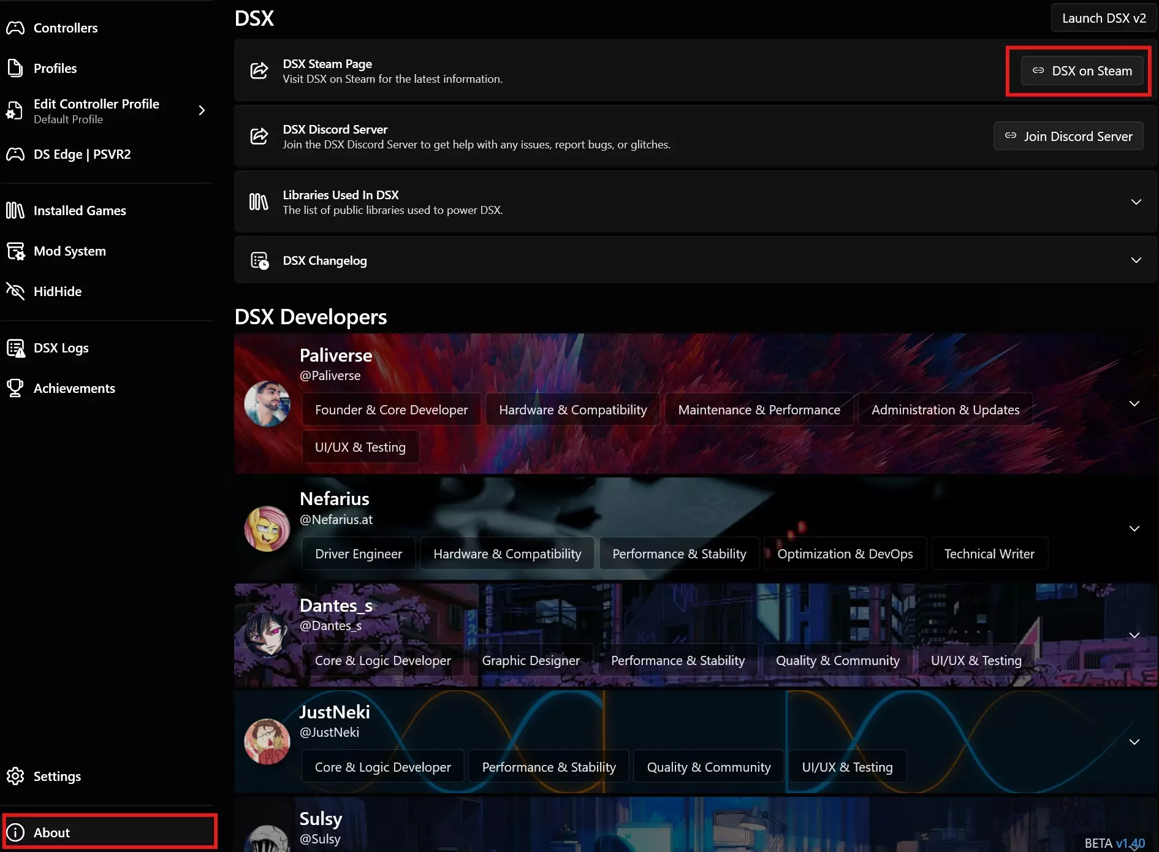
Task: Expand the DSX Changelog section
Action: point(1136,260)
